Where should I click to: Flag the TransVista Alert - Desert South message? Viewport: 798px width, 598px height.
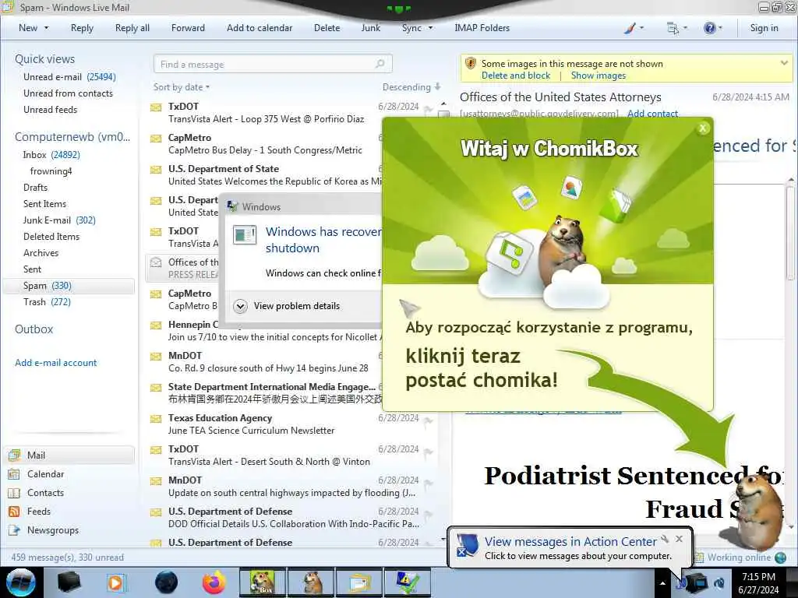428,452
